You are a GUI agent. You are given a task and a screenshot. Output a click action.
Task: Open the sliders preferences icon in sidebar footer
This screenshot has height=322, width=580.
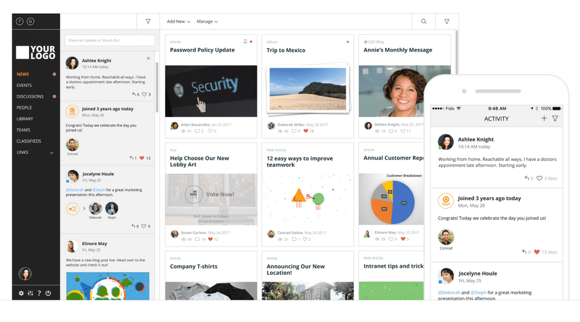coord(30,293)
